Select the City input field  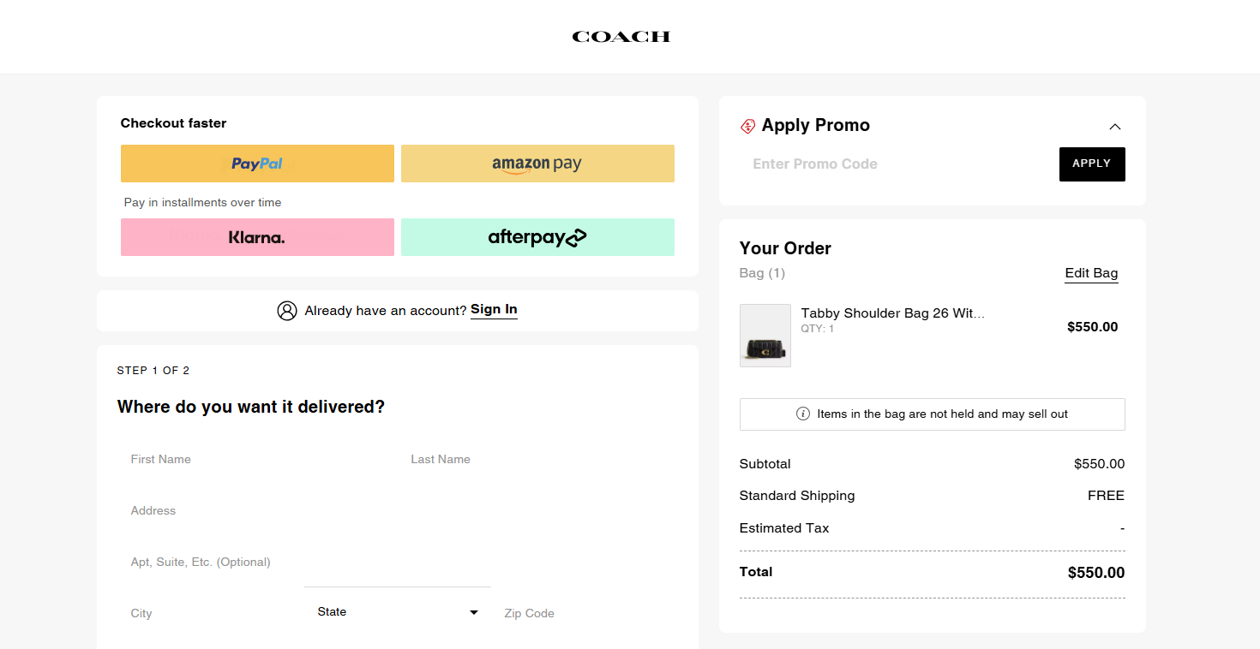(197, 613)
